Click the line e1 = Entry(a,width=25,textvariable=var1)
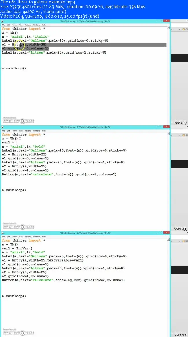This screenshot has height=337, width=188. click(43, 260)
